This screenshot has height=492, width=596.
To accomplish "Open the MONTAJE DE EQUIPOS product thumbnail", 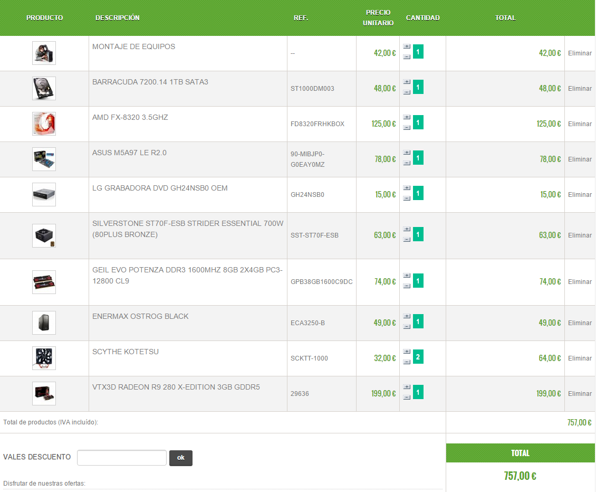I will coord(44,53).
